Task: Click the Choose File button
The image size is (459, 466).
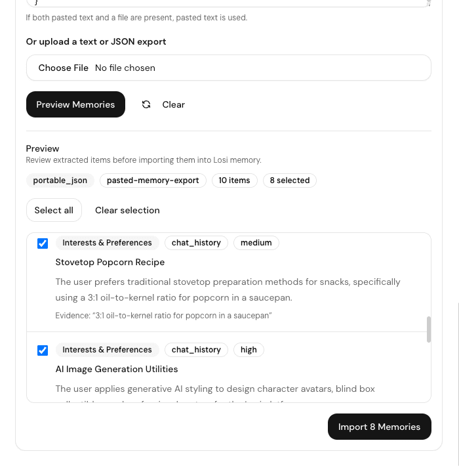Action: tap(63, 68)
